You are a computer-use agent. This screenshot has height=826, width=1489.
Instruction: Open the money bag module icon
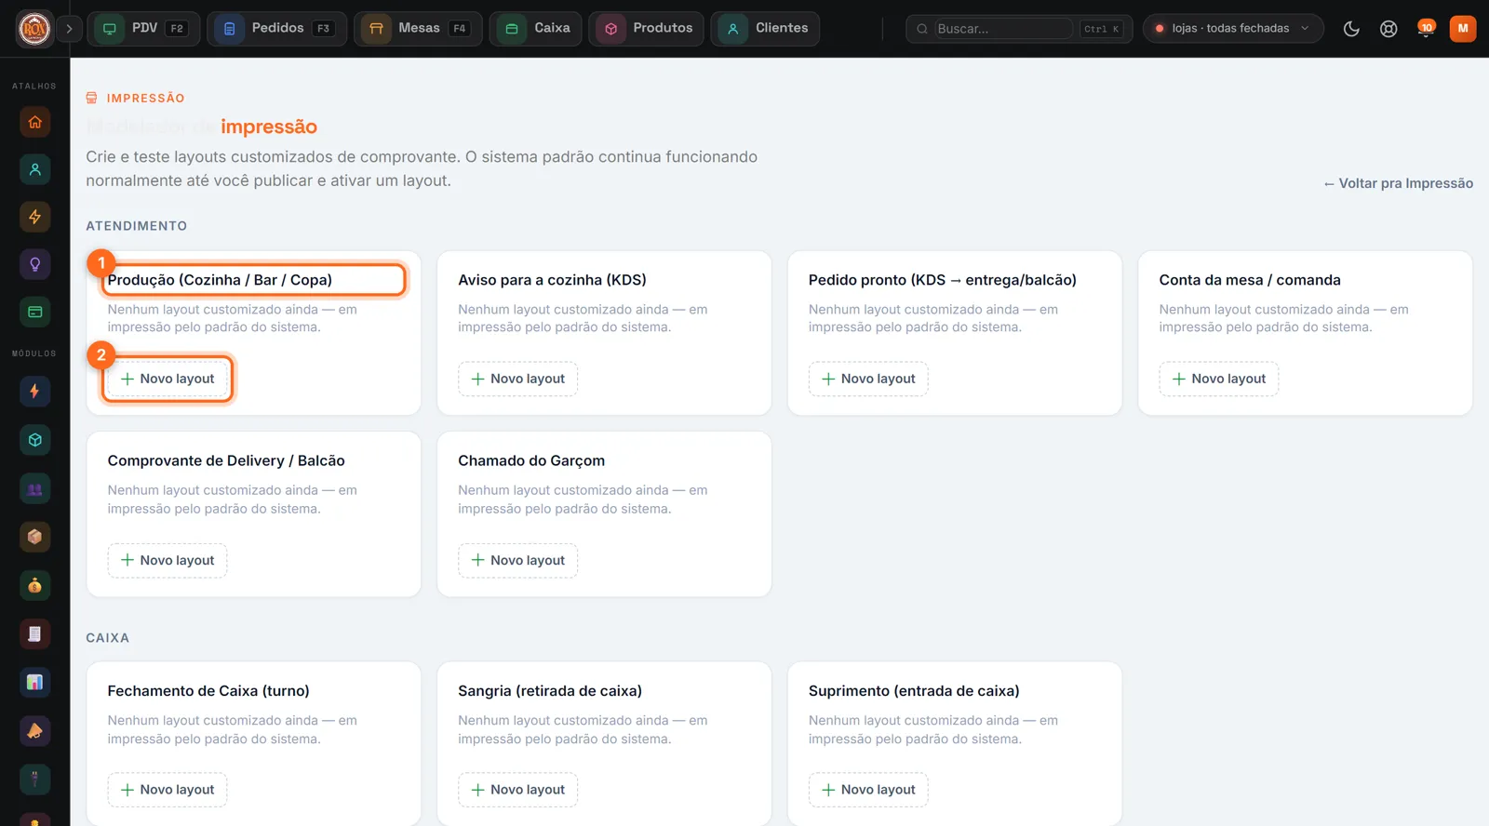35,585
